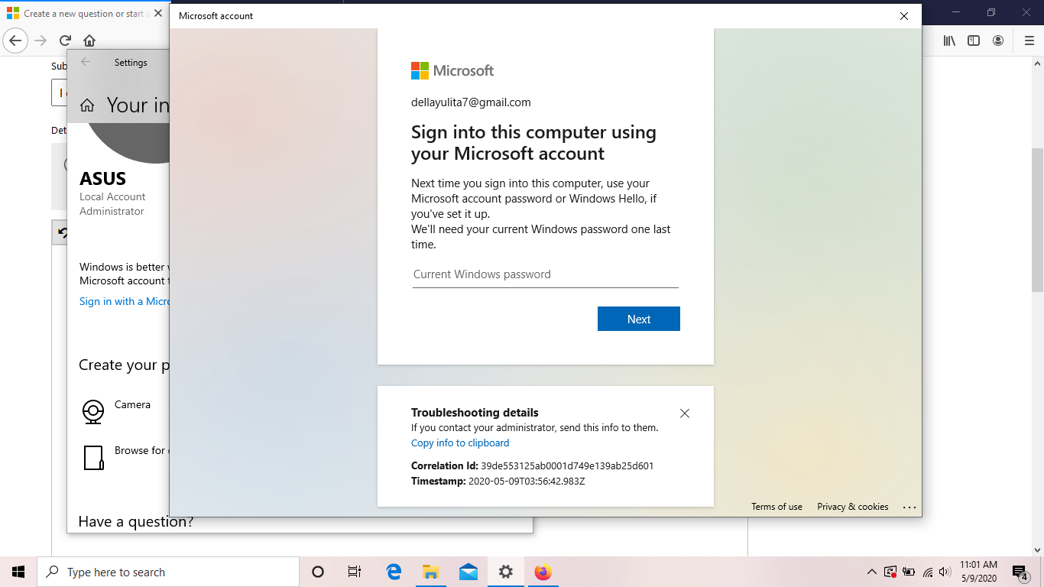This screenshot has height=587, width=1044.
Task: Switch to Settings via taskbar gear icon
Action: pyautogui.click(x=506, y=572)
